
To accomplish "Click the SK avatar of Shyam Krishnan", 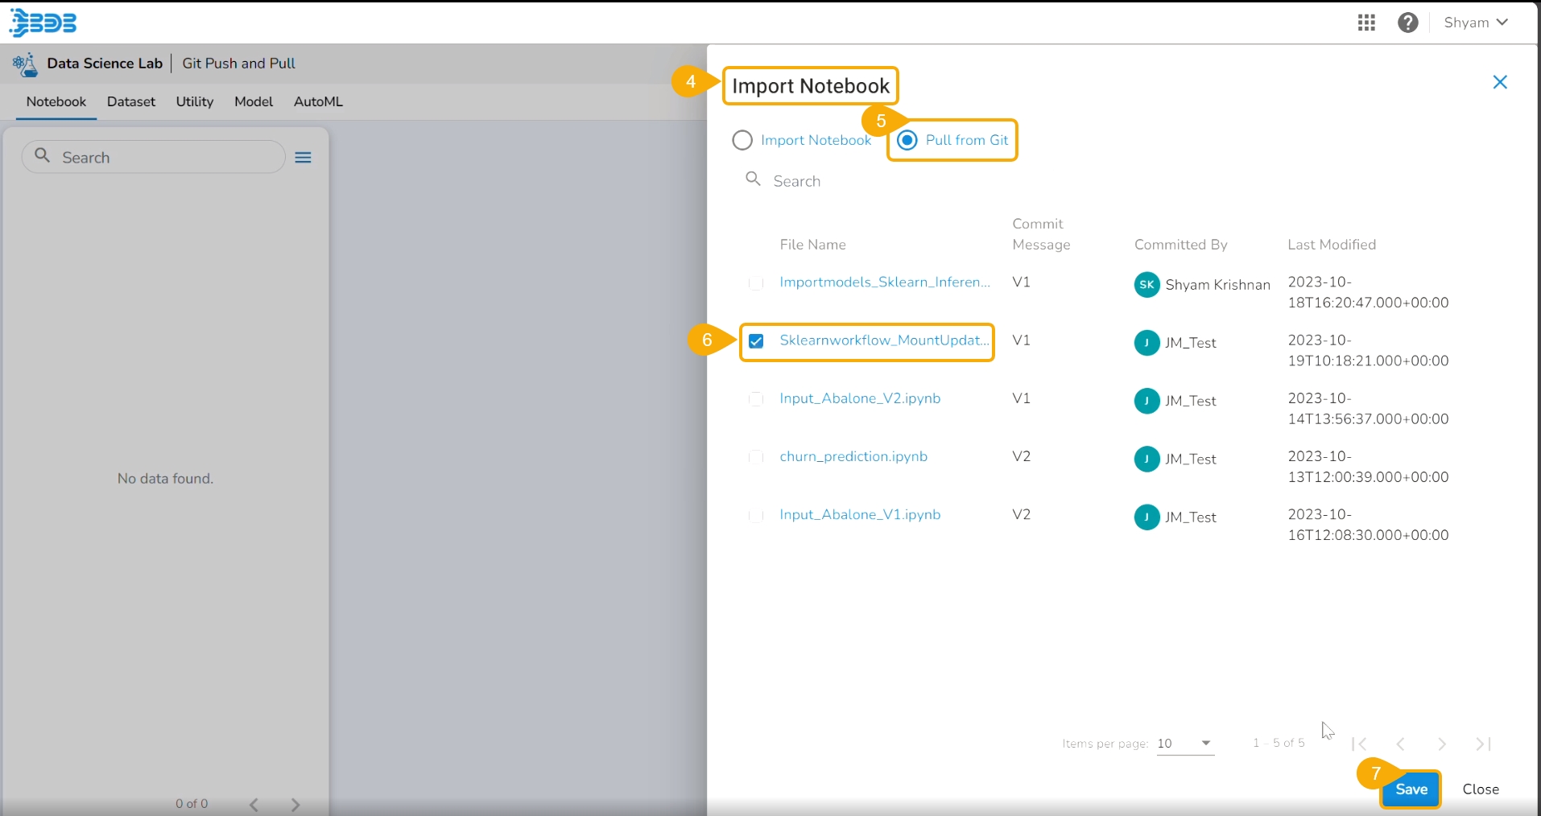I will [x=1146, y=285].
